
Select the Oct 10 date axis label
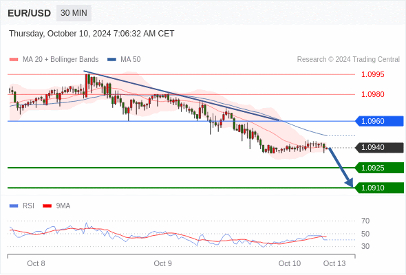pos(290,263)
